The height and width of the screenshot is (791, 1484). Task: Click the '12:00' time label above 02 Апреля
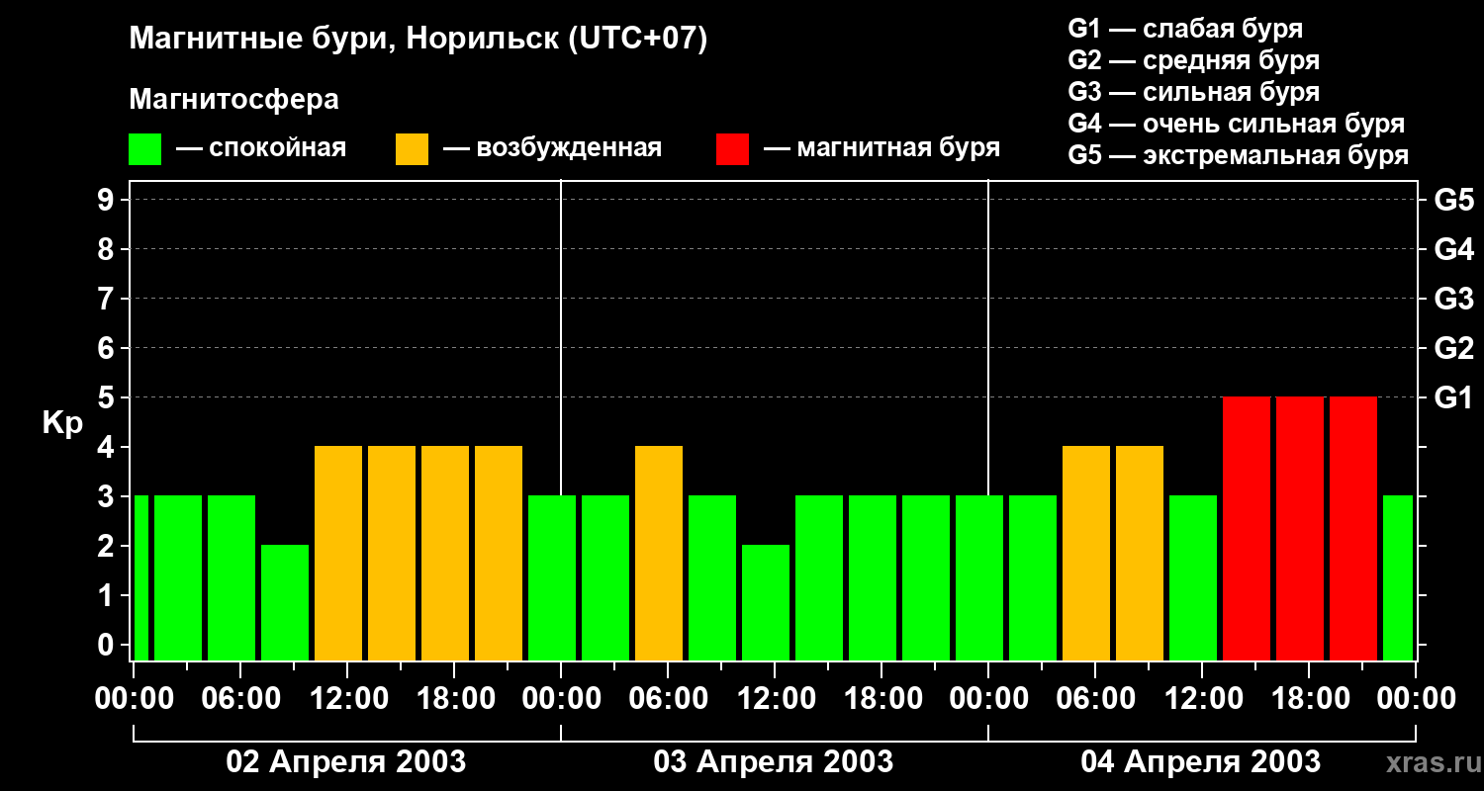[x=347, y=699]
